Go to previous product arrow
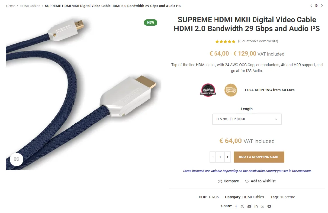Image resolution: width=328 pixels, height=213 pixels. coord(311,6)
